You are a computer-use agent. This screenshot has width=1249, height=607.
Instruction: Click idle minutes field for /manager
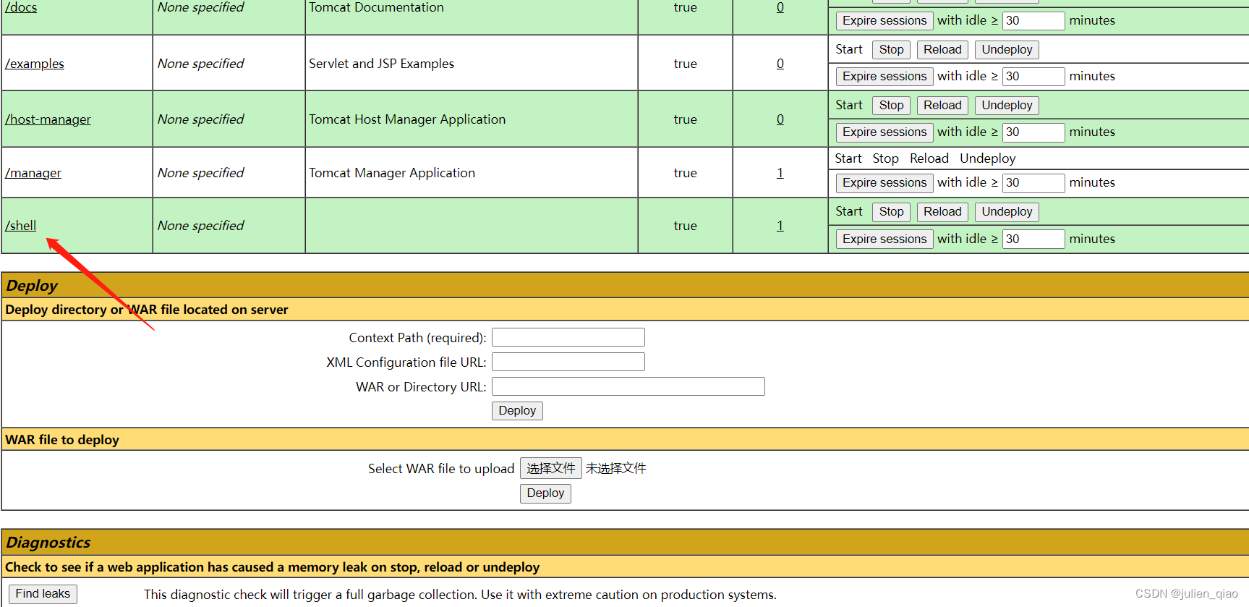(x=1033, y=183)
